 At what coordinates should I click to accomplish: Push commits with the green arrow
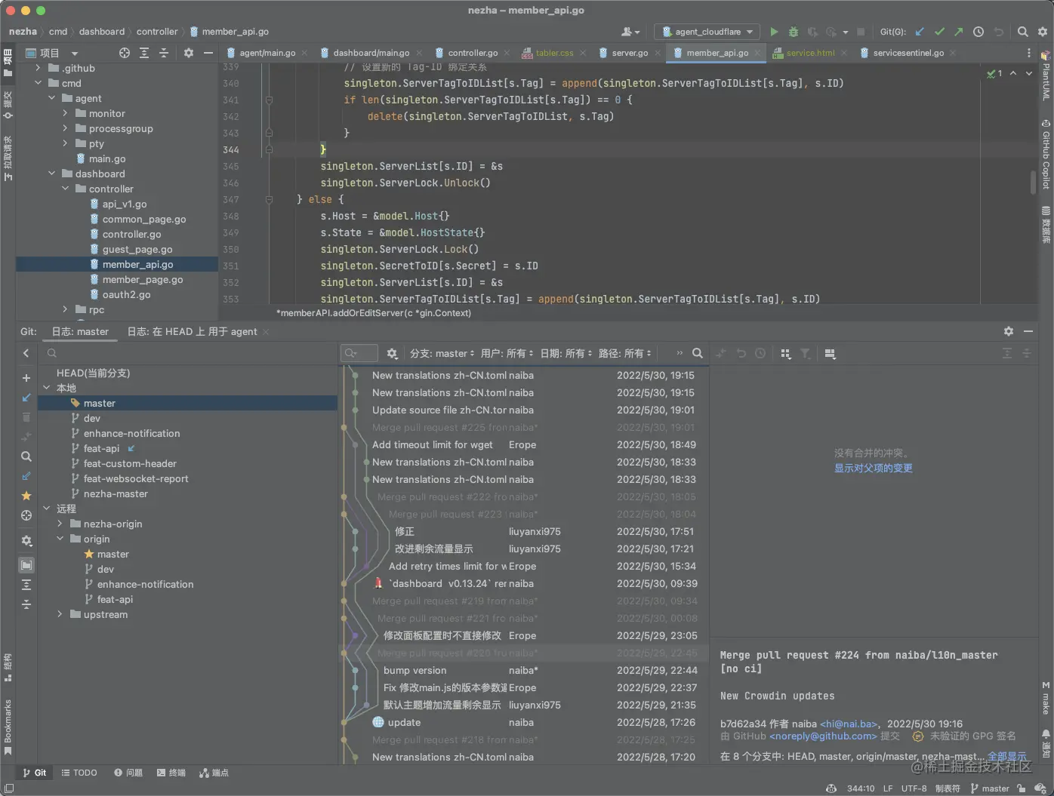point(958,32)
